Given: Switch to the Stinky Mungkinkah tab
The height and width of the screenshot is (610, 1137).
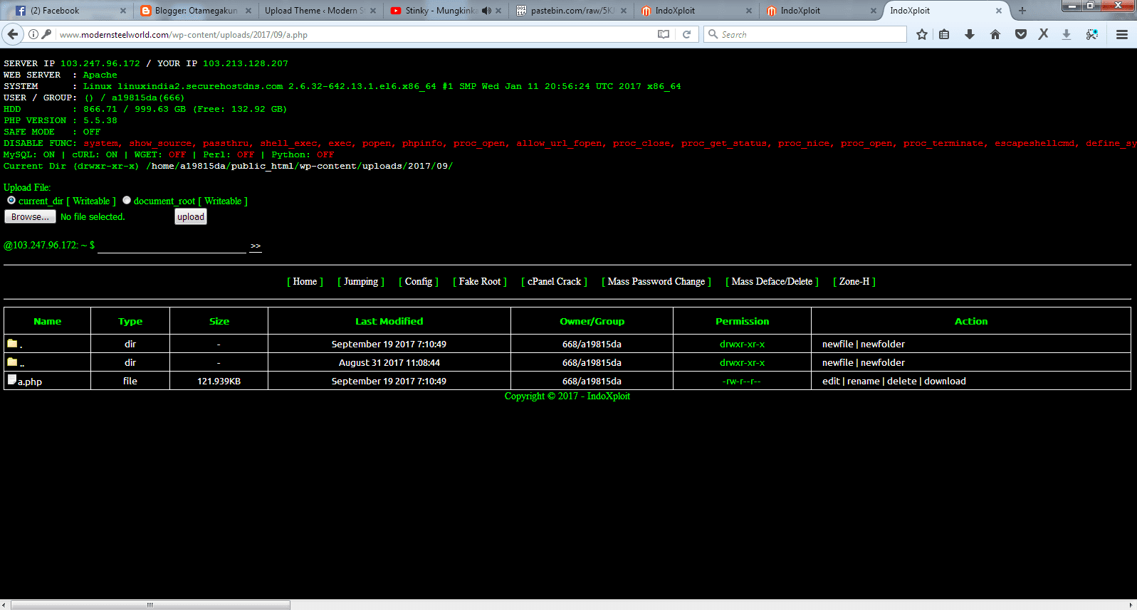Looking at the screenshot, I should (x=445, y=11).
